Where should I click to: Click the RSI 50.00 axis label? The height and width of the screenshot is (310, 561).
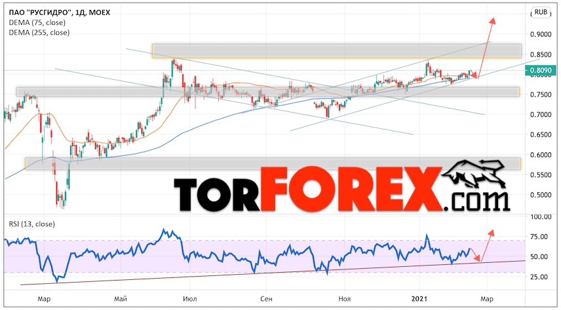(539, 256)
